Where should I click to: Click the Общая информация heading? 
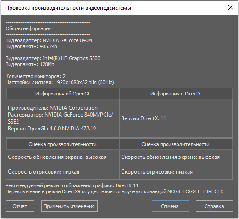pyautogui.click(x=28, y=28)
